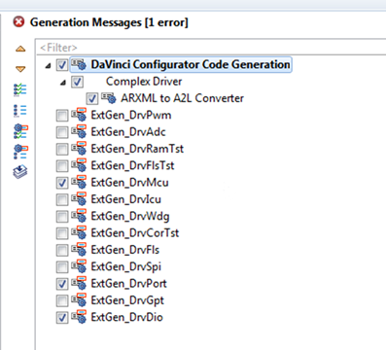Click the ExtGen_DrvPort generator icon

[x=79, y=284]
